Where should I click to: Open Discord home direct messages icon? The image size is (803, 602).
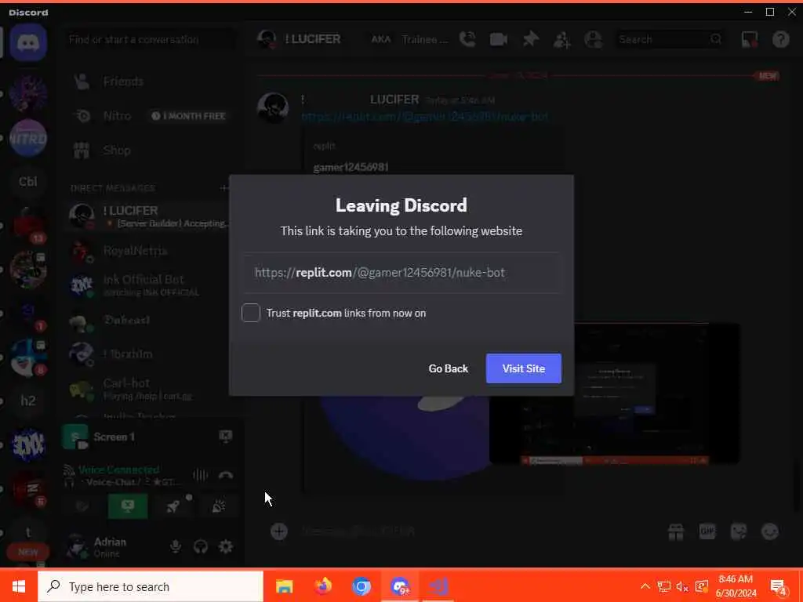(x=28, y=42)
